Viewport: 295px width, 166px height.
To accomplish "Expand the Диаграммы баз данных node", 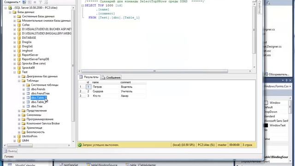I will tap(19, 77).
